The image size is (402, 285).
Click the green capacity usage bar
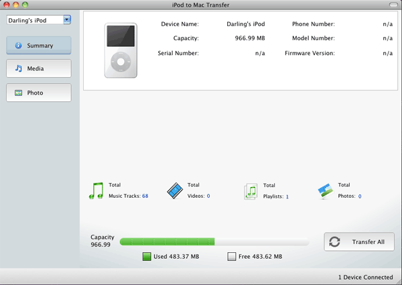167,241
